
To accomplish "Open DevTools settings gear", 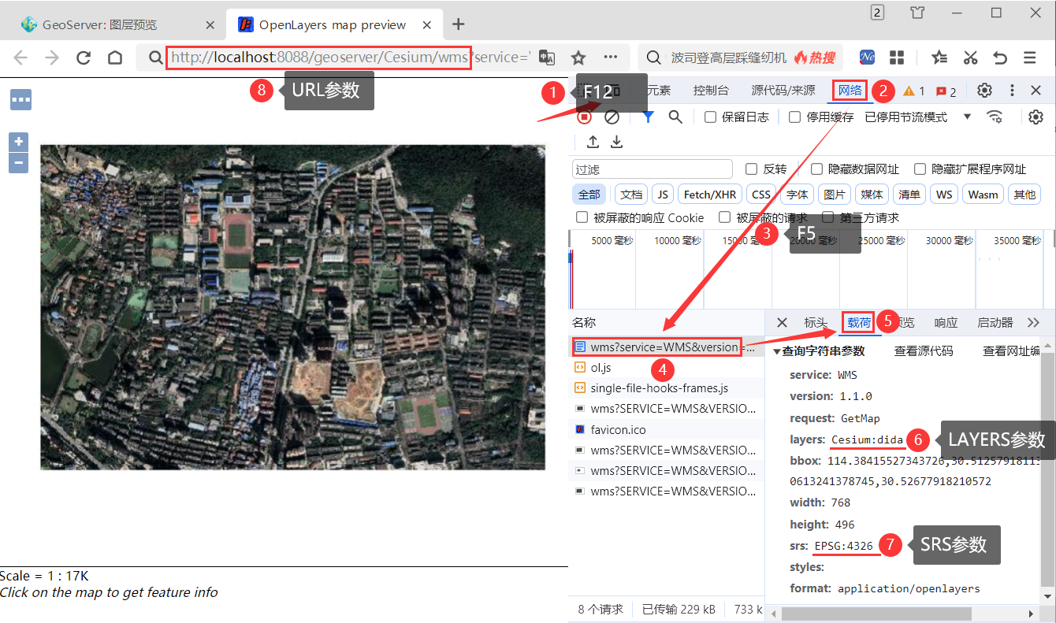I will point(984,91).
